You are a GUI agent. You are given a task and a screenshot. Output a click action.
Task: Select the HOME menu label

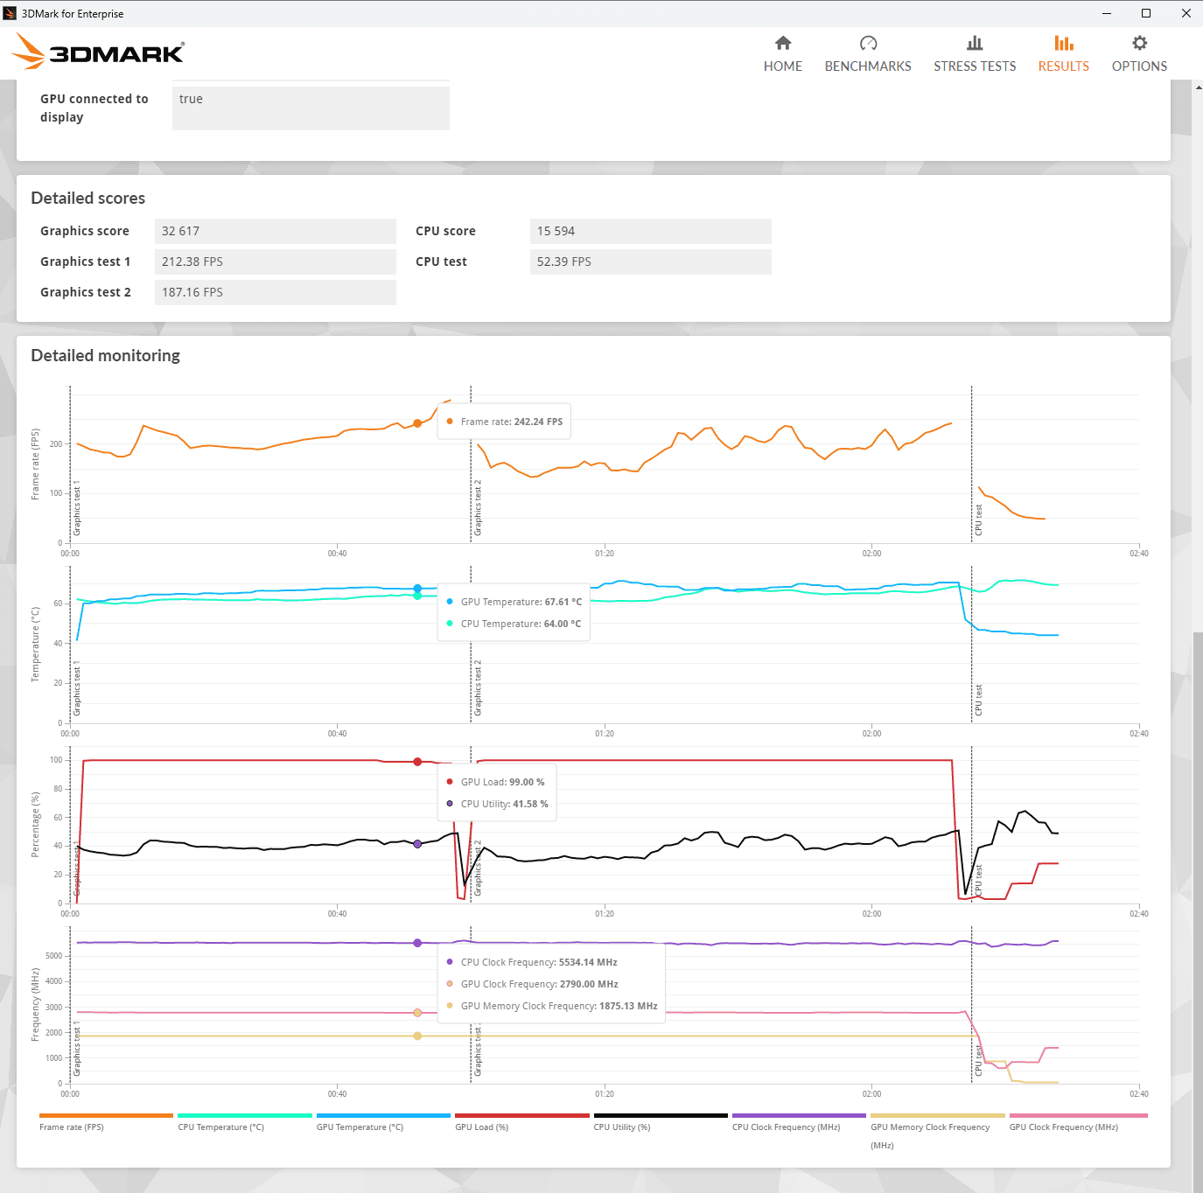pyautogui.click(x=783, y=66)
